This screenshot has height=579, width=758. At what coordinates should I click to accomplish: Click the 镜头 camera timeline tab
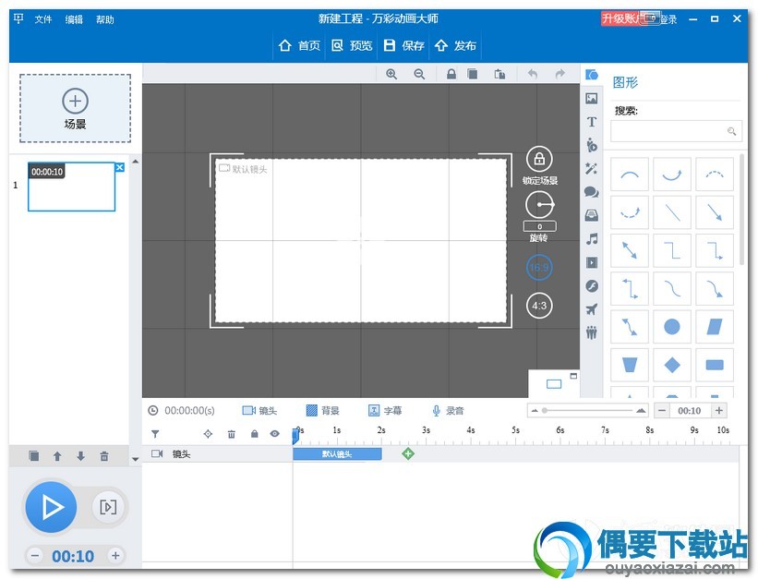[259, 411]
